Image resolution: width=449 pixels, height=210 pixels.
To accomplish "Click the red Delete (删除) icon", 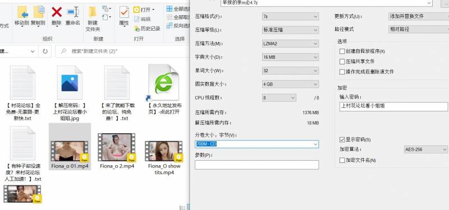I will coord(57,12).
